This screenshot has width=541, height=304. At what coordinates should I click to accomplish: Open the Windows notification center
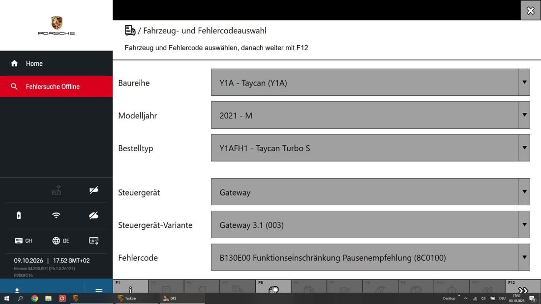[x=533, y=299]
